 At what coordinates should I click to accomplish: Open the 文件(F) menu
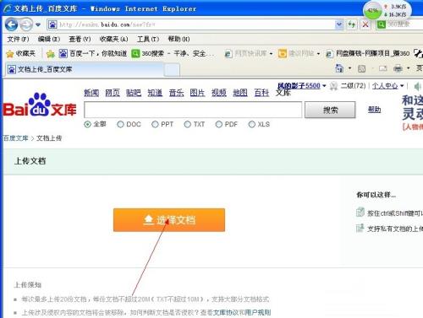click(x=18, y=39)
